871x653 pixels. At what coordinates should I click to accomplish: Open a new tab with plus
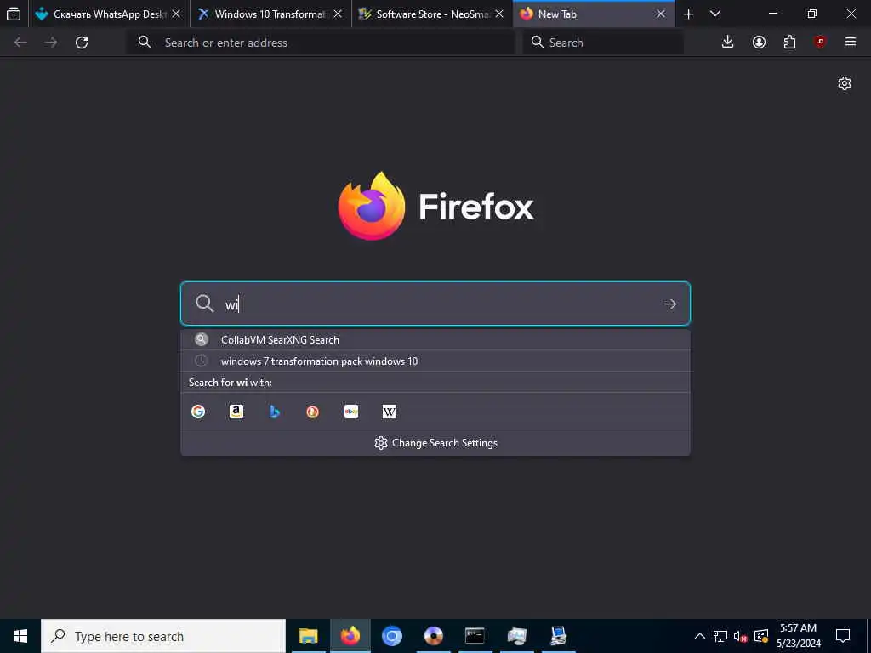[688, 14]
